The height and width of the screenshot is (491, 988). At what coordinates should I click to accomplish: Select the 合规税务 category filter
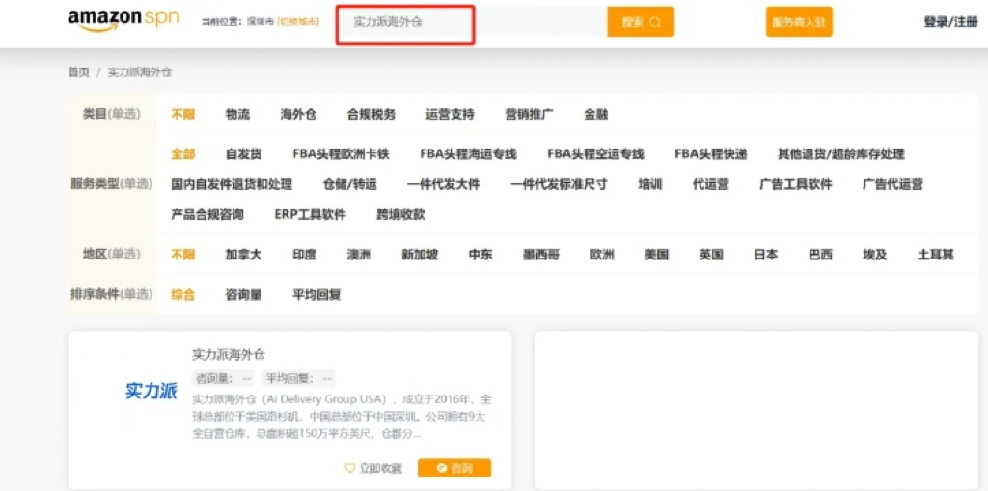point(371,114)
